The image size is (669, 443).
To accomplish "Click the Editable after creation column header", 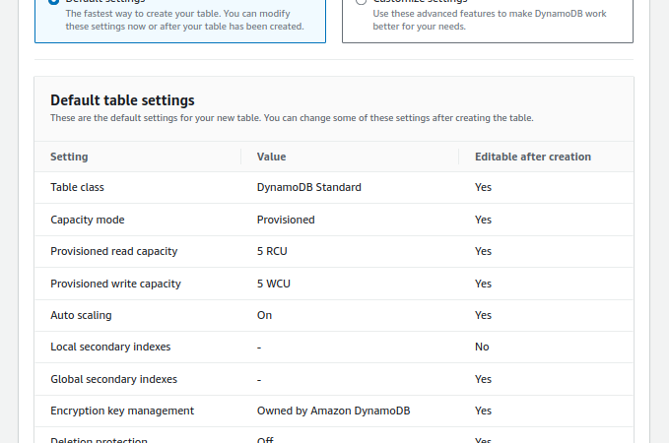I will coord(533,157).
